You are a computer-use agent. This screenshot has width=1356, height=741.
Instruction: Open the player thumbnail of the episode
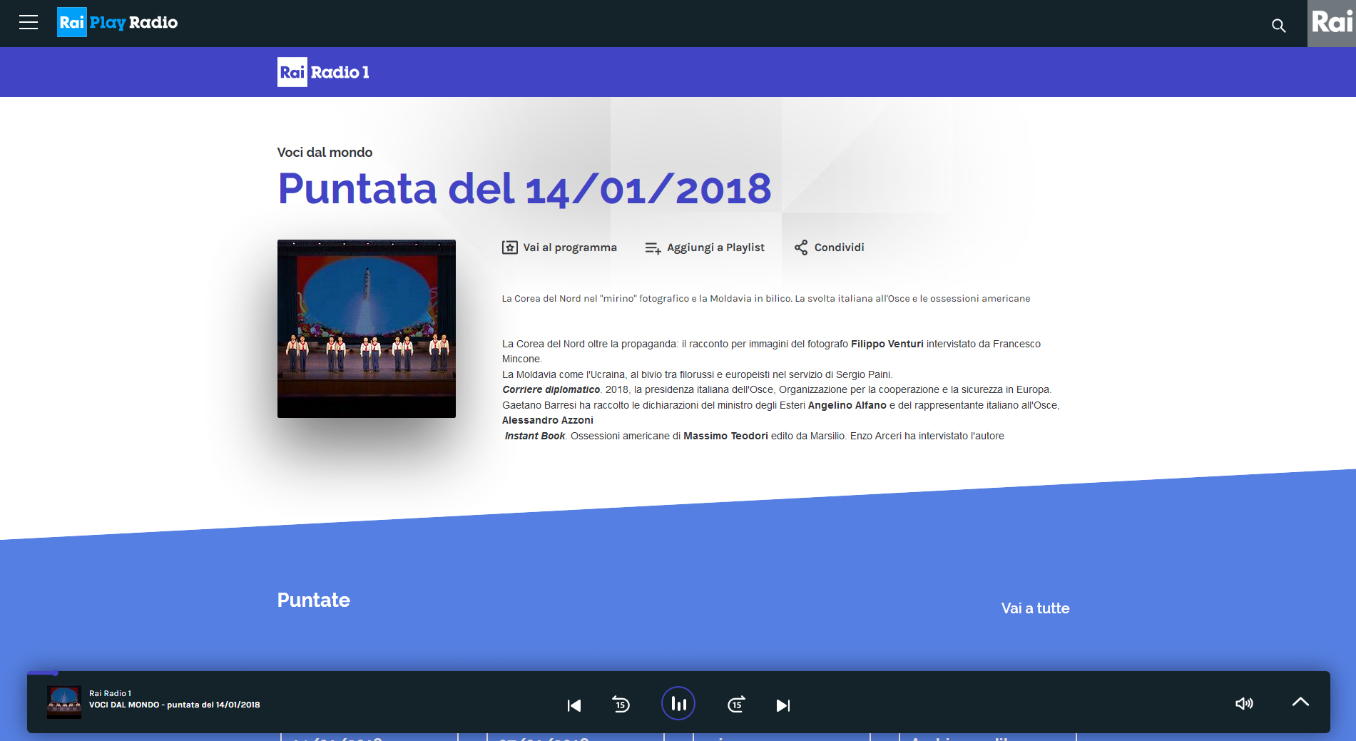(x=64, y=702)
